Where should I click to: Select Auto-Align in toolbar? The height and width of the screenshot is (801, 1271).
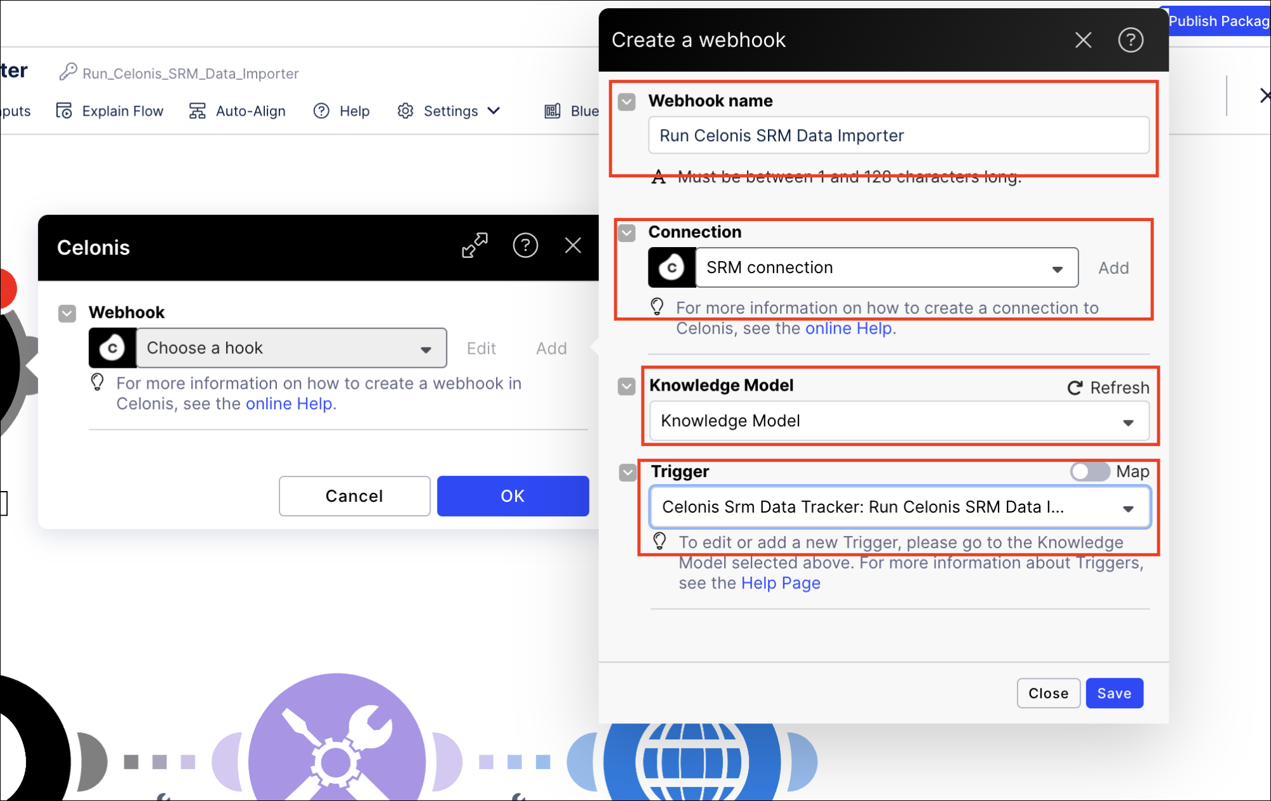click(x=237, y=111)
